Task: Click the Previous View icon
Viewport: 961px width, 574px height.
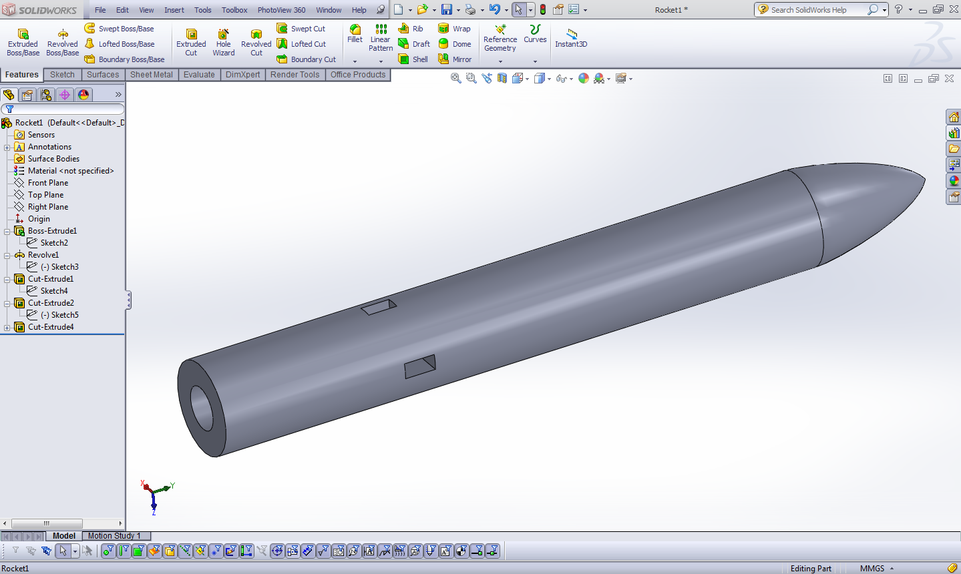Action: click(x=487, y=78)
